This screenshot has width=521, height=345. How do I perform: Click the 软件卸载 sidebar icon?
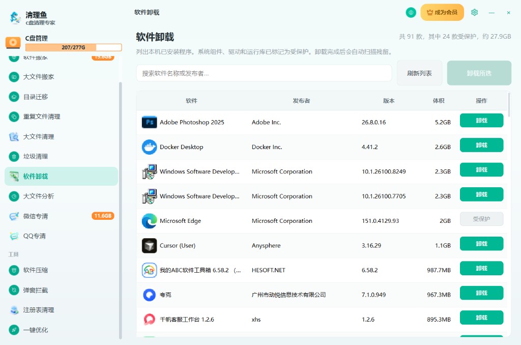(14, 176)
